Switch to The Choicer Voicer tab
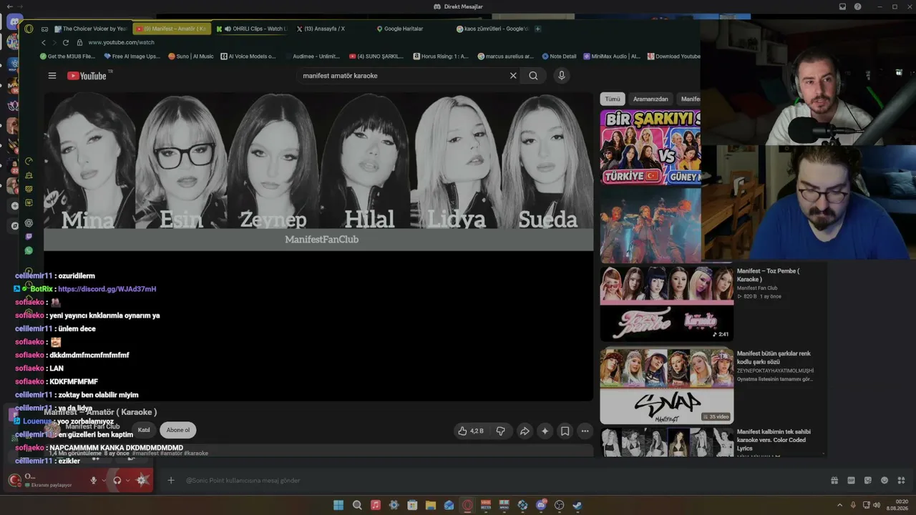The height and width of the screenshot is (515, 916). 91,29
